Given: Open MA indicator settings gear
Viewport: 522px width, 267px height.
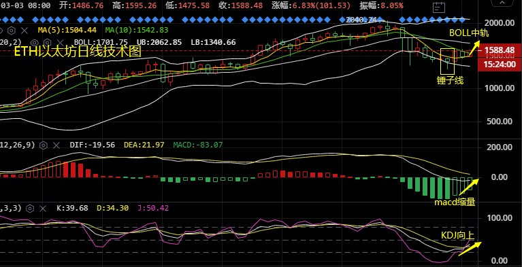Looking at the screenshot, I should pyautogui.click(x=12, y=31).
